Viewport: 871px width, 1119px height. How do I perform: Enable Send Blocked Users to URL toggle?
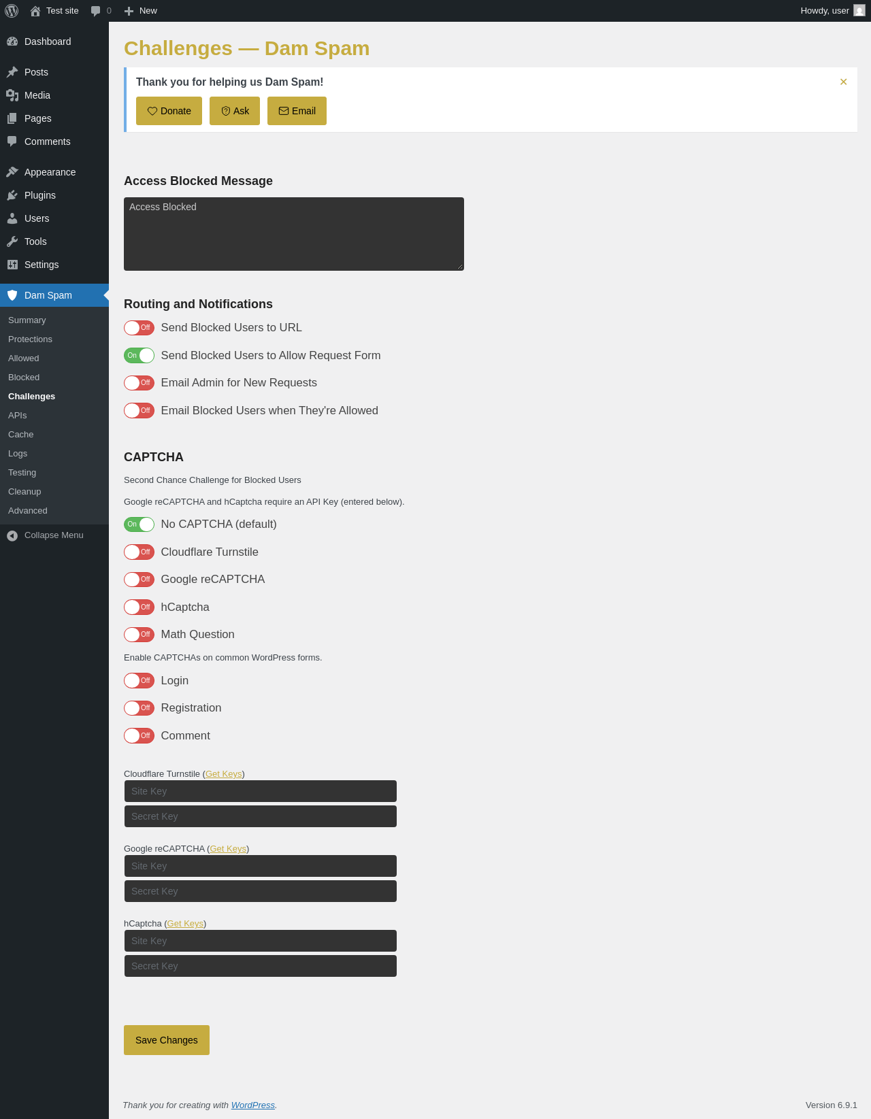(x=139, y=328)
